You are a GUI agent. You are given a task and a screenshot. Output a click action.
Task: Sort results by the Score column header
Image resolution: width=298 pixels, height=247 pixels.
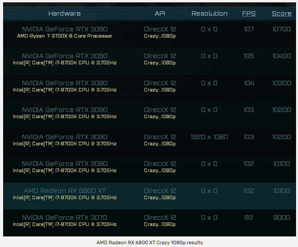tap(282, 13)
